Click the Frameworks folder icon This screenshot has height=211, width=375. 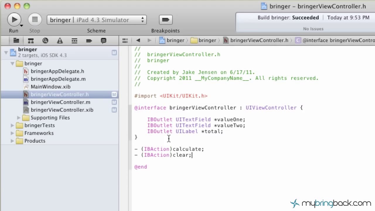(19, 133)
